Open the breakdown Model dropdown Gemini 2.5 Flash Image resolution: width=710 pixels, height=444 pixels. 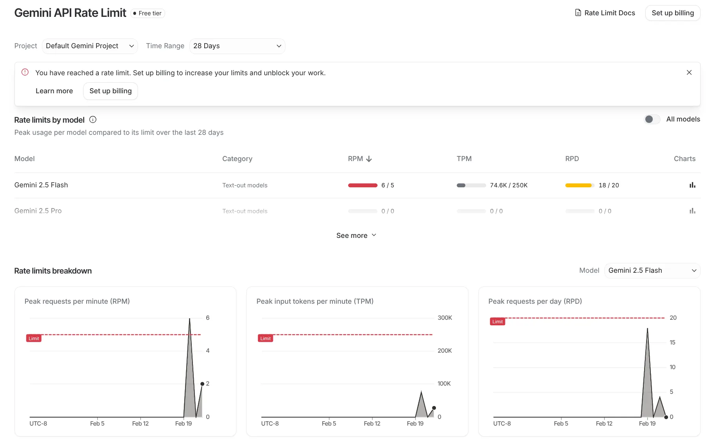652,270
